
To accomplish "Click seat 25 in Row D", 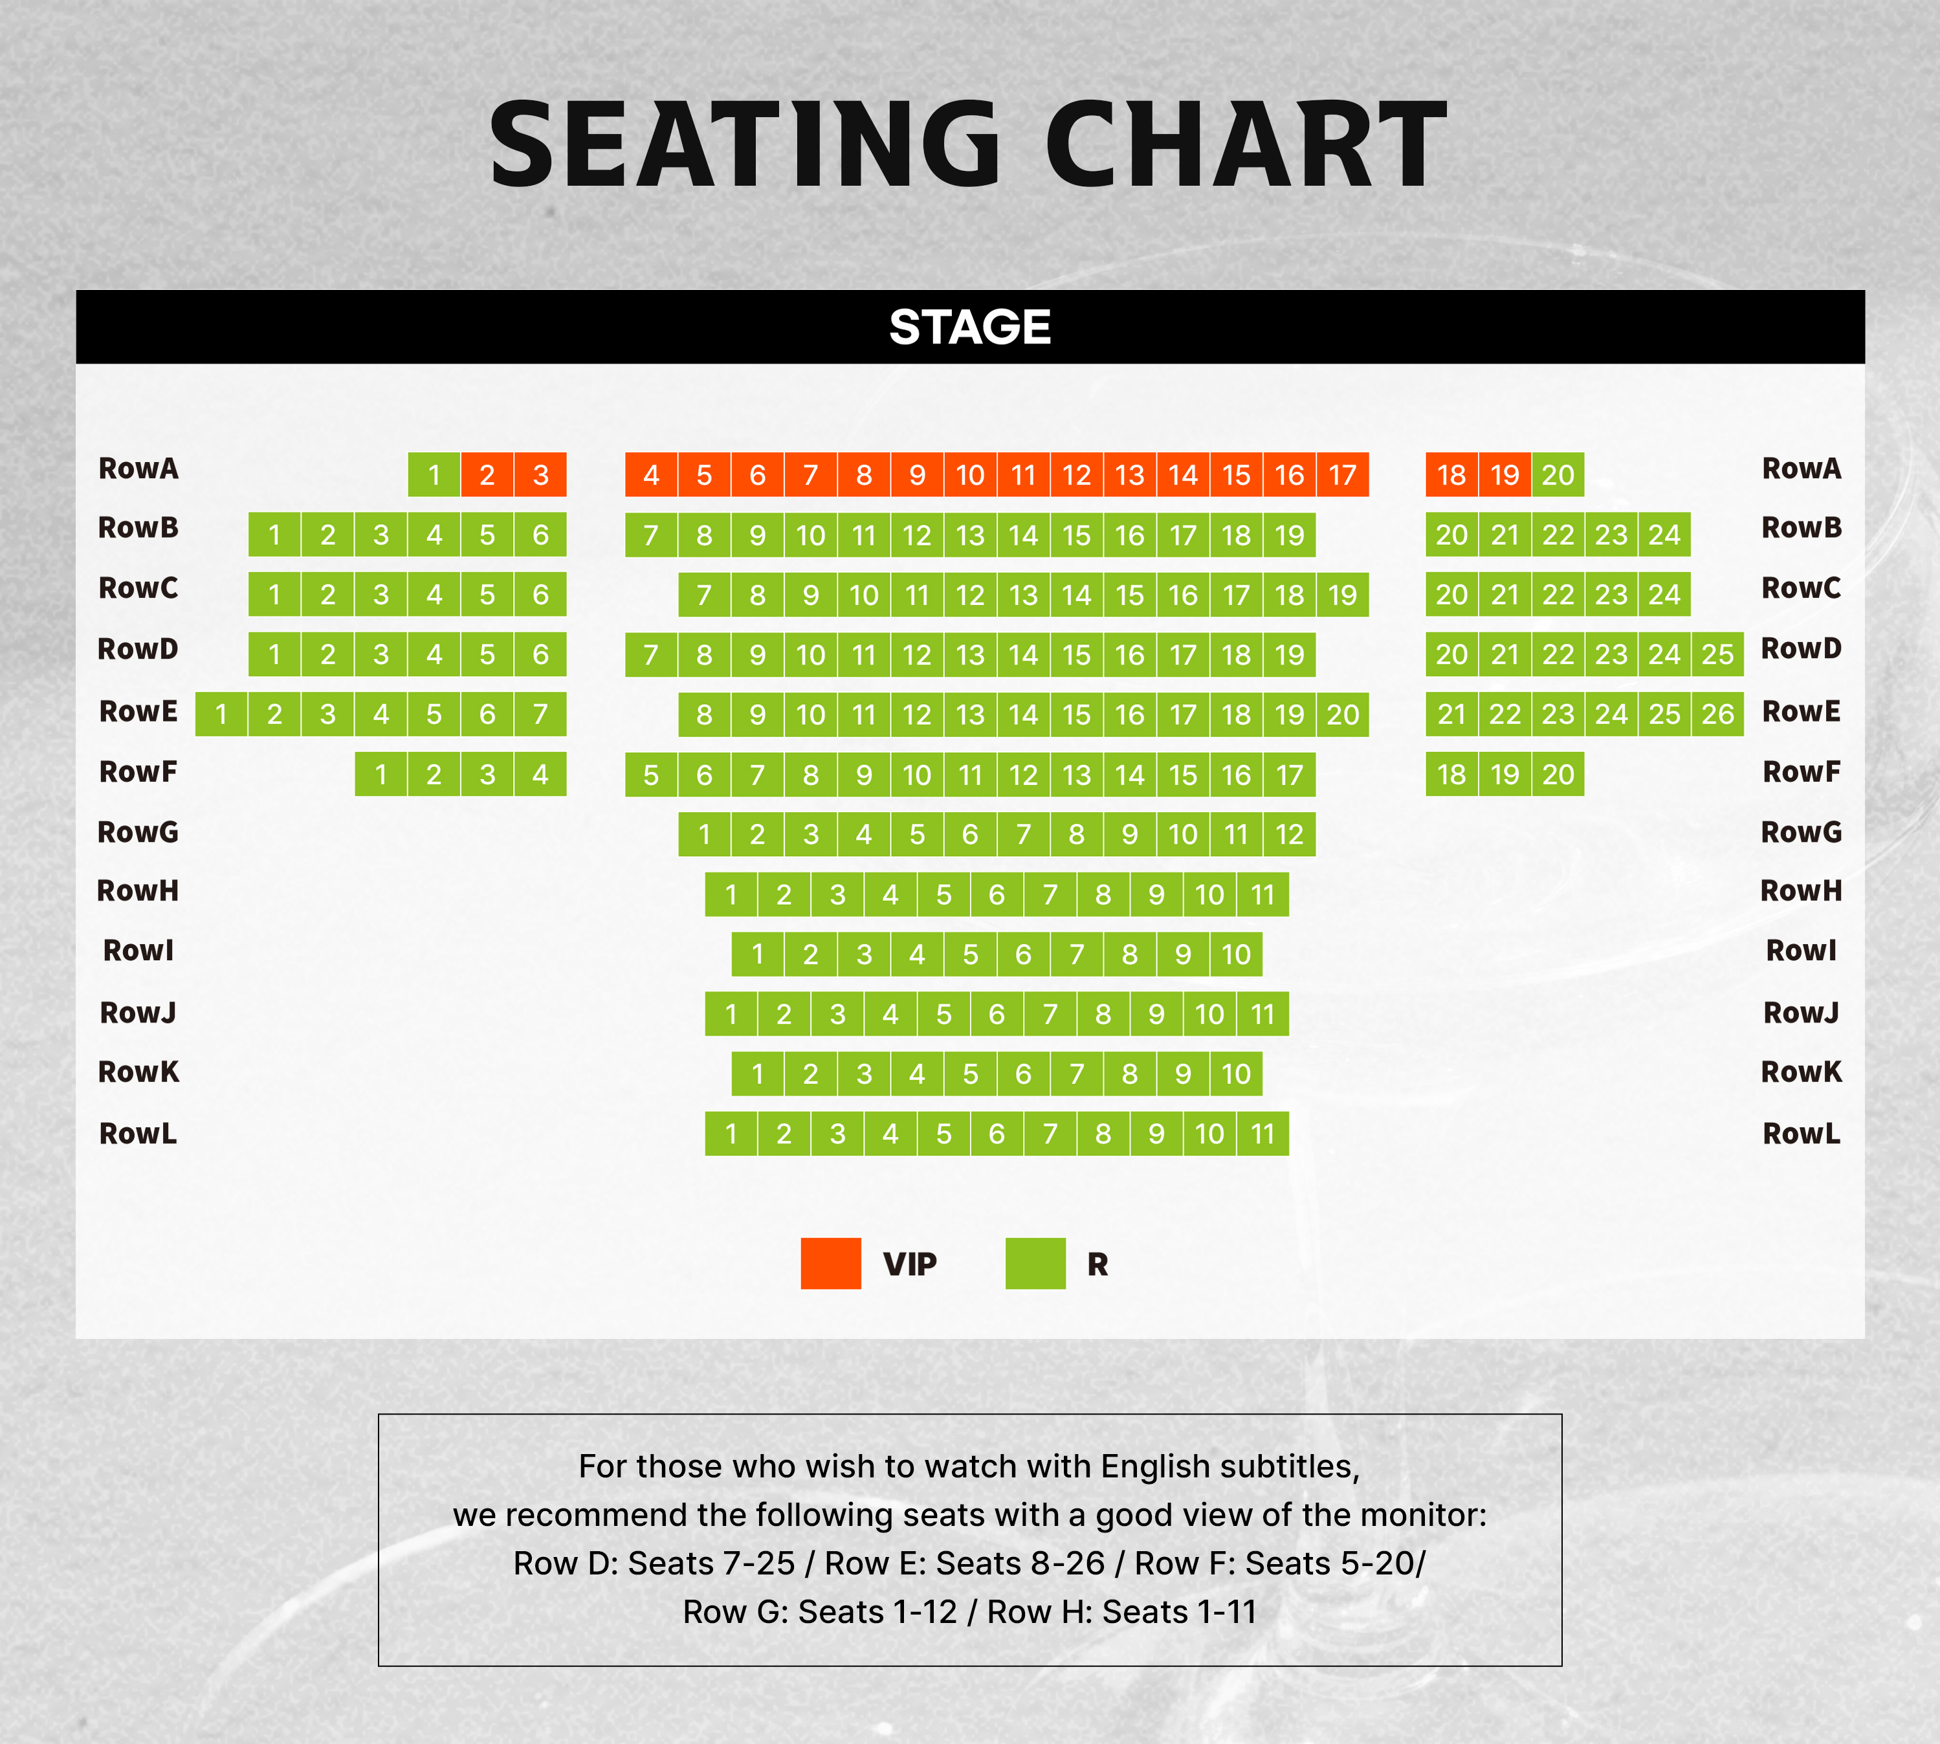I will (x=1717, y=654).
